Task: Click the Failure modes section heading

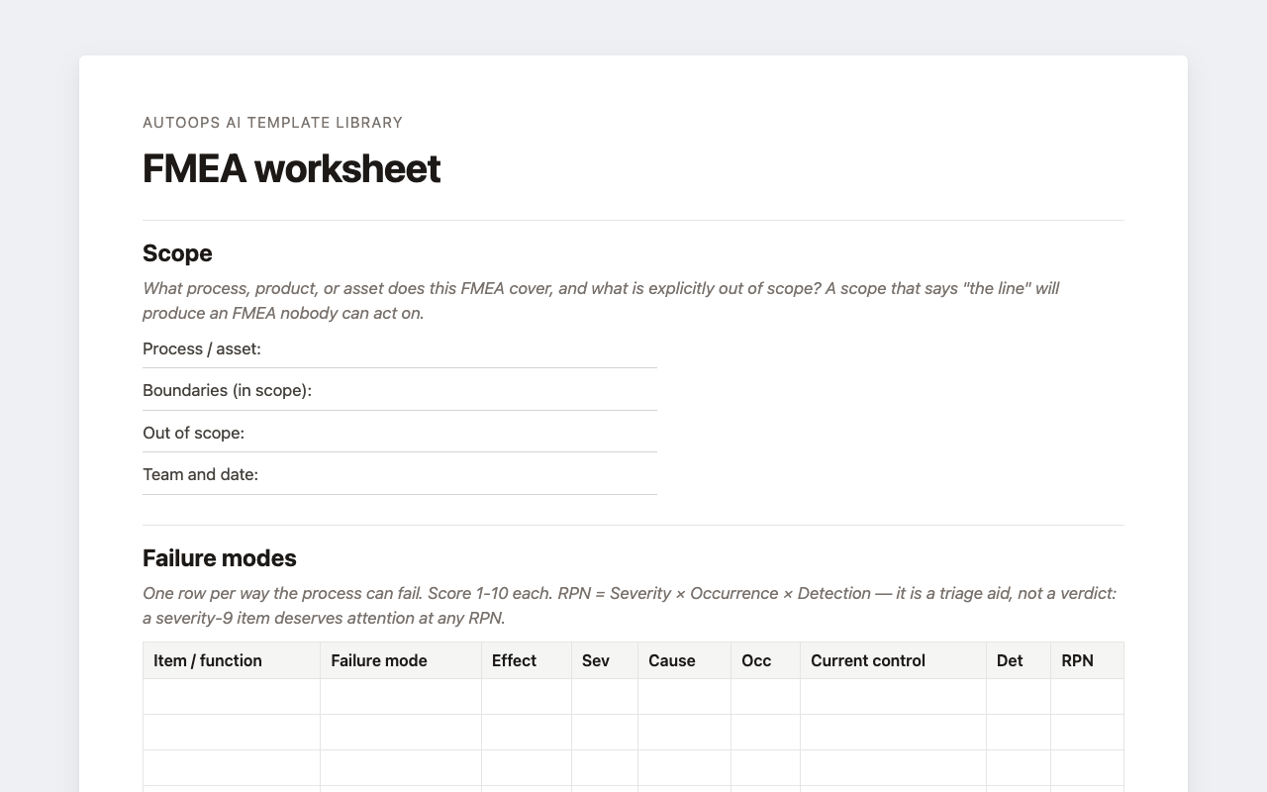Action: (220, 558)
